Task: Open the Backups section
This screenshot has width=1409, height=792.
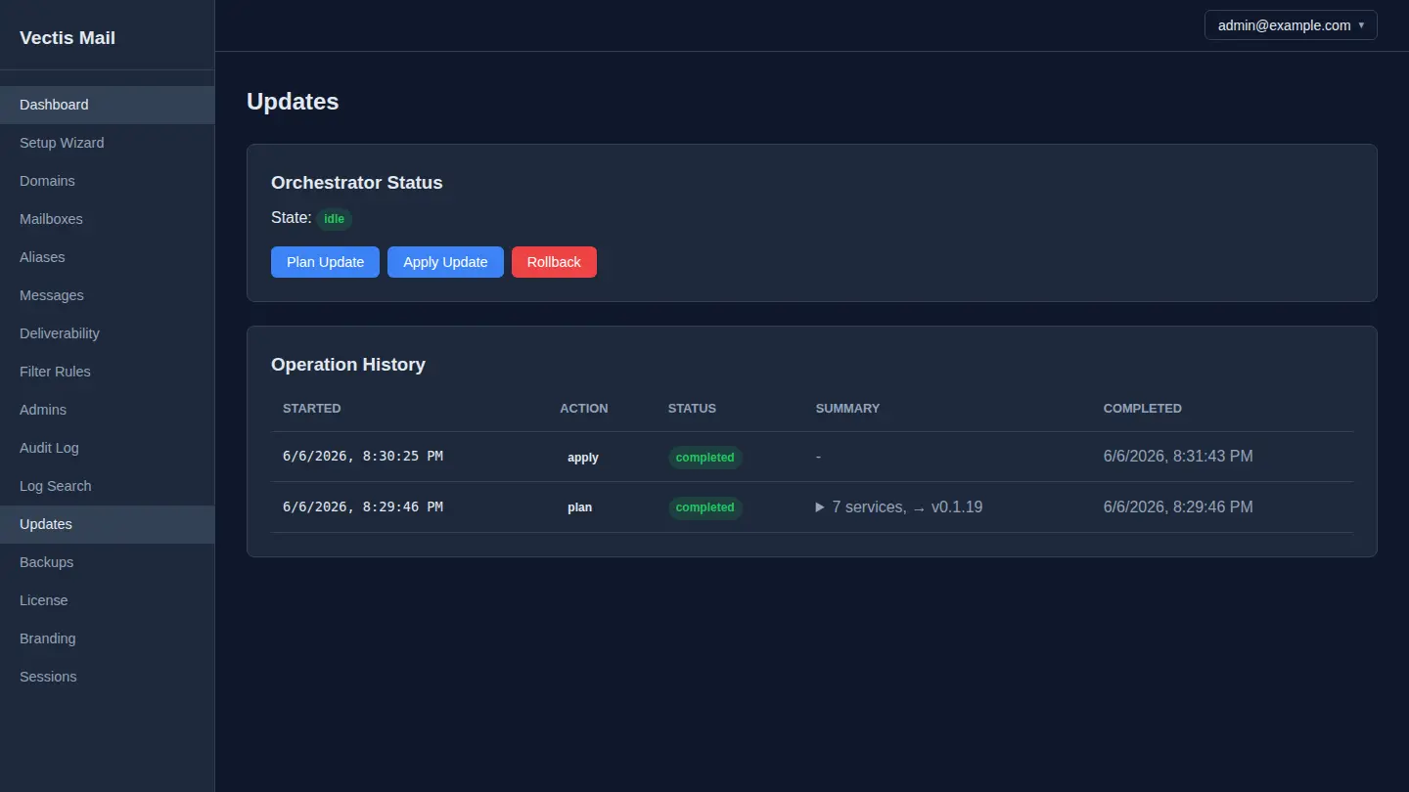Action: [x=107, y=562]
